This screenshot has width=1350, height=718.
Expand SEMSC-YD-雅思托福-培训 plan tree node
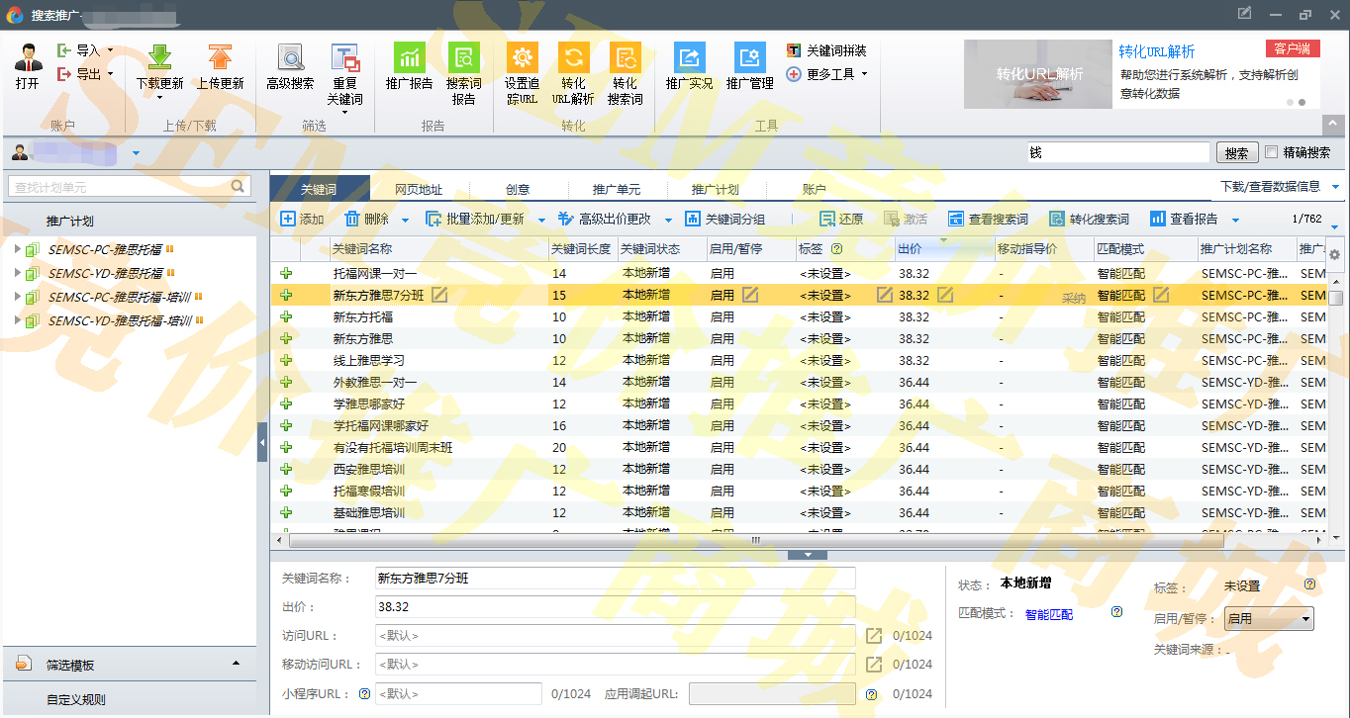(18, 320)
